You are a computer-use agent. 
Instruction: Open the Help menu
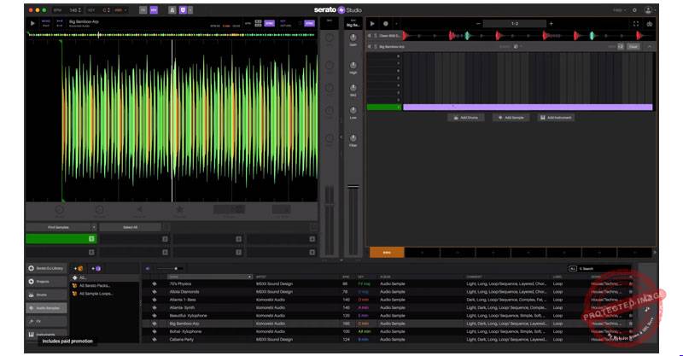(618, 10)
